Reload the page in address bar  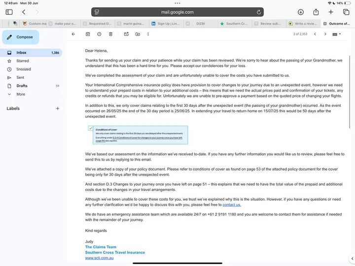pyautogui.click(x=259, y=12)
